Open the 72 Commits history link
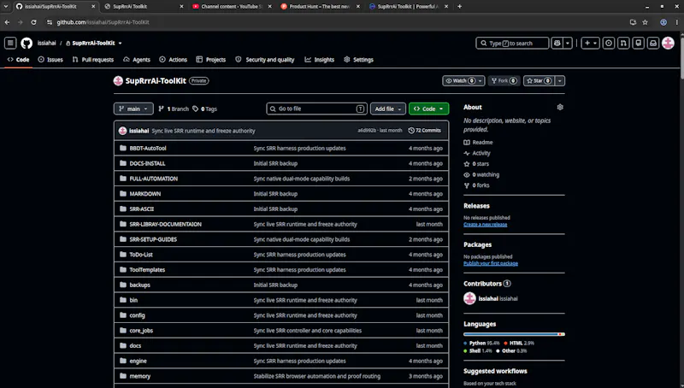This screenshot has height=388, width=684. point(424,131)
